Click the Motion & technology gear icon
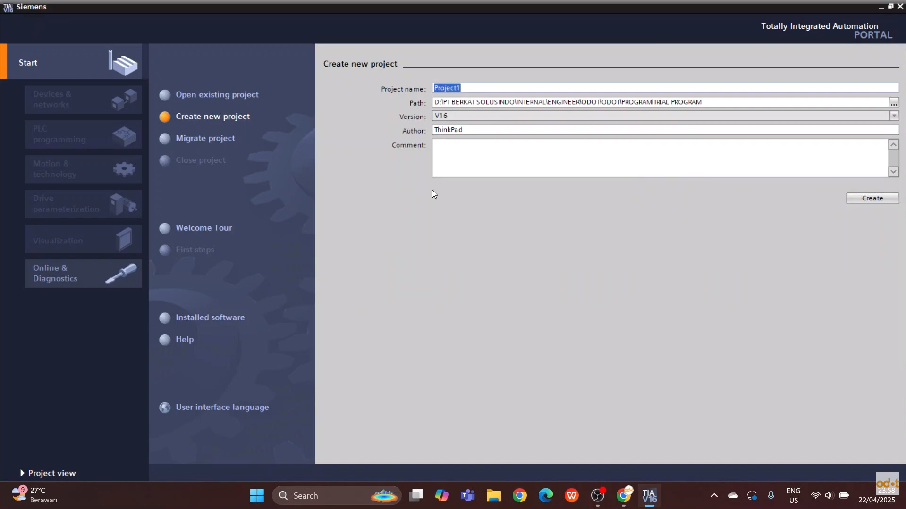 (x=124, y=169)
